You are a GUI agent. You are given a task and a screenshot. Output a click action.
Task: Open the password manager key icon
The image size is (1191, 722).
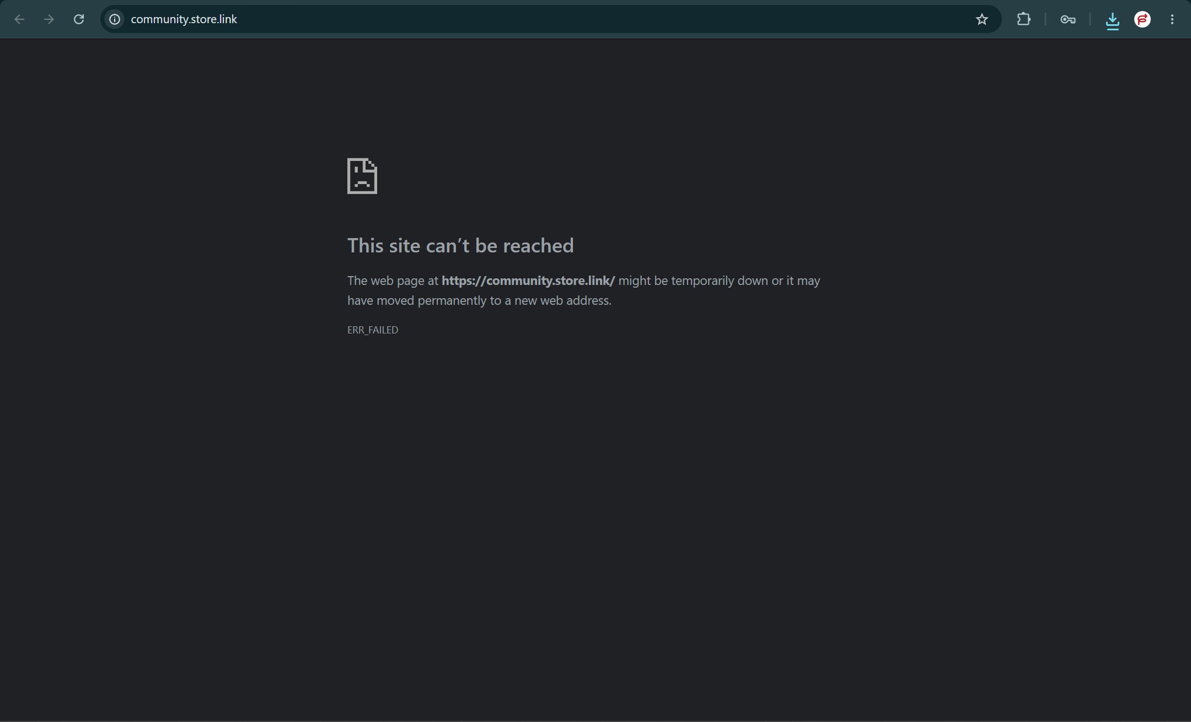pos(1067,19)
